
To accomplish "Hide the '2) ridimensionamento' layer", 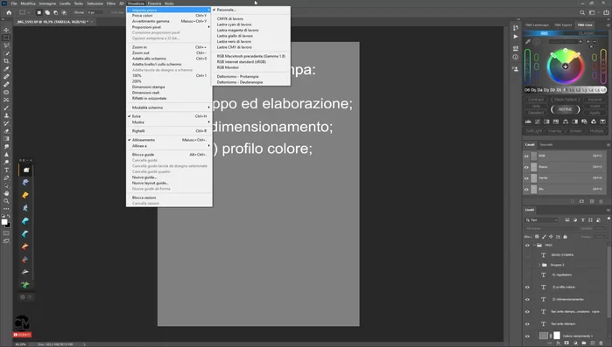I will [527, 300].
